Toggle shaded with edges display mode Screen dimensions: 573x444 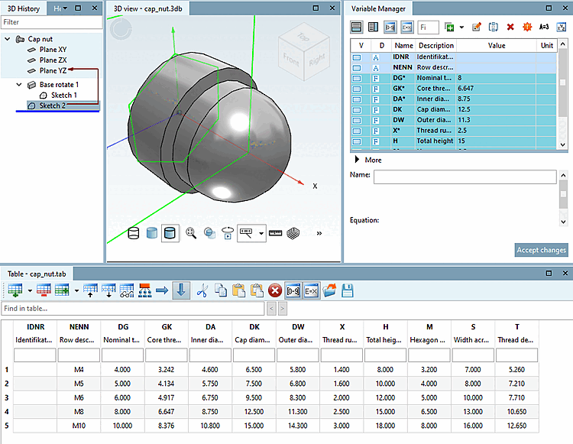[x=170, y=233]
